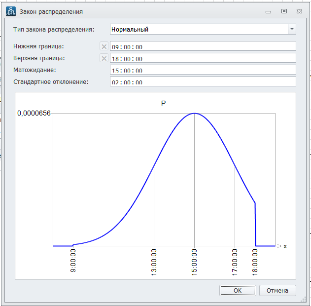Select the 15:00:00 axis label
The height and width of the screenshot is (306, 311).
pos(194,262)
